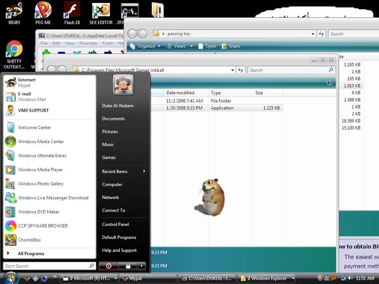Open Tools menu in 7-Zip window

point(107,43)
